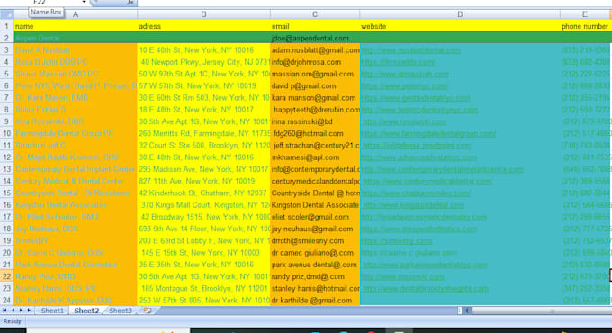
Task: Select row 1 header
Action: 7,26
